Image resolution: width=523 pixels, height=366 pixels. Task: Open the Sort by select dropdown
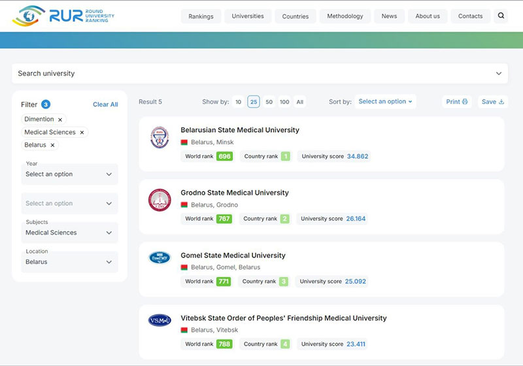(x=385, y=101)
